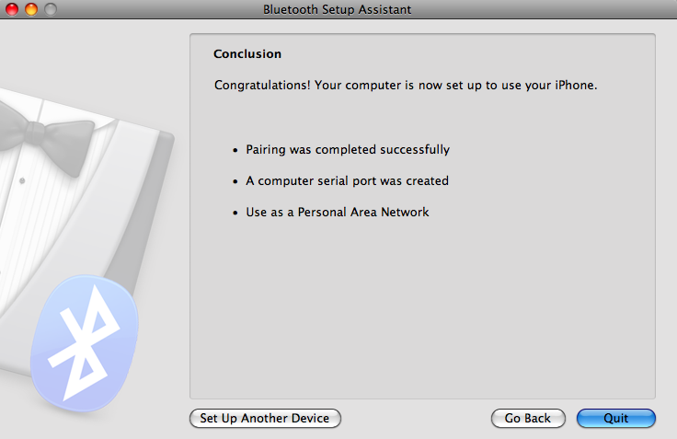The height and width of the screenshot is (439, 677).
Task: Click the bullet before 'Use as a Personal'
Action: pyautogui.click(x=235, y=214)
